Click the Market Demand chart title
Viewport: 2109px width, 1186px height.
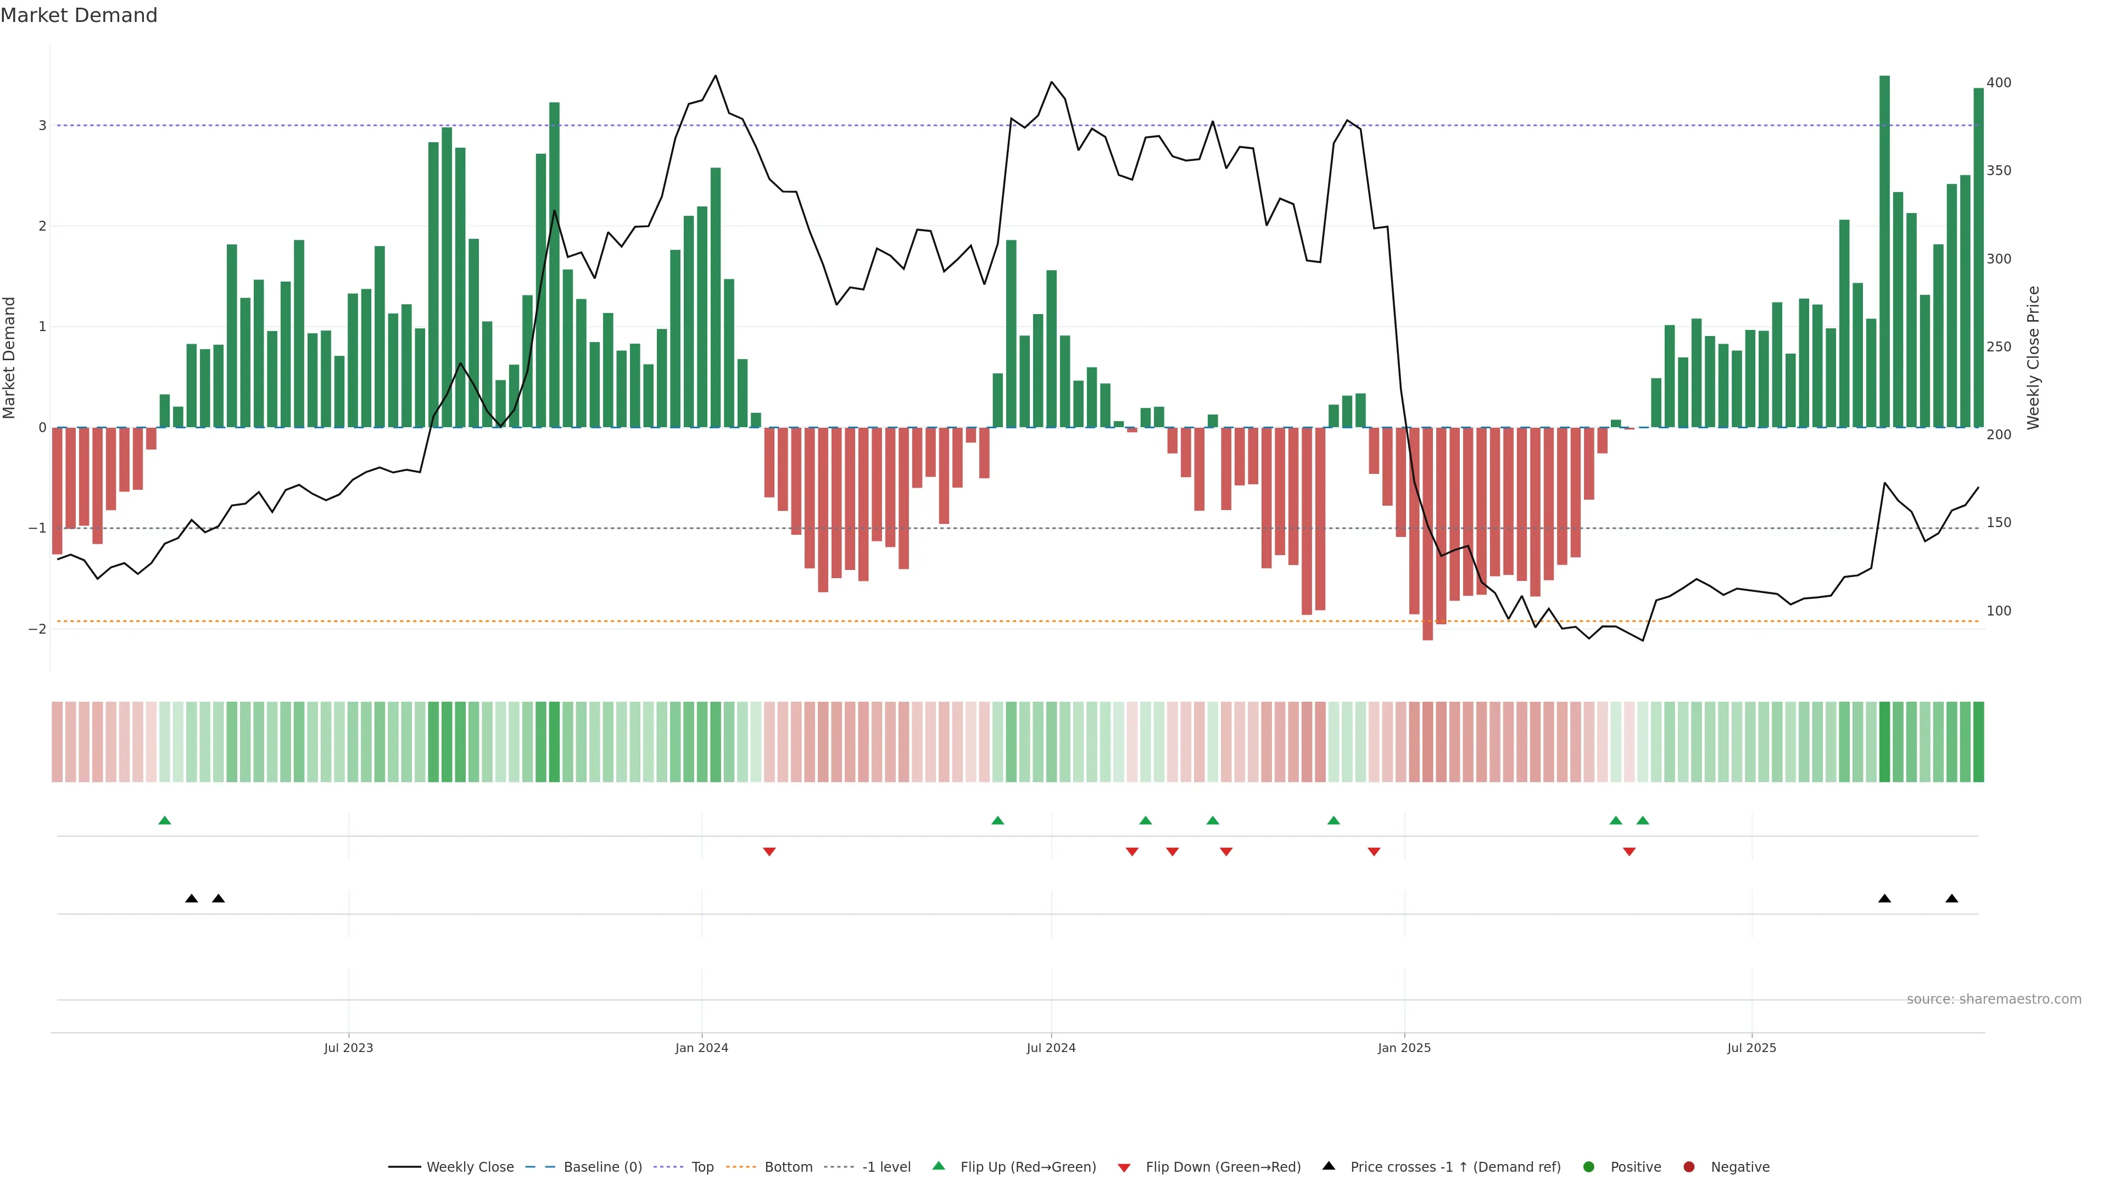(x=79, y=15)
